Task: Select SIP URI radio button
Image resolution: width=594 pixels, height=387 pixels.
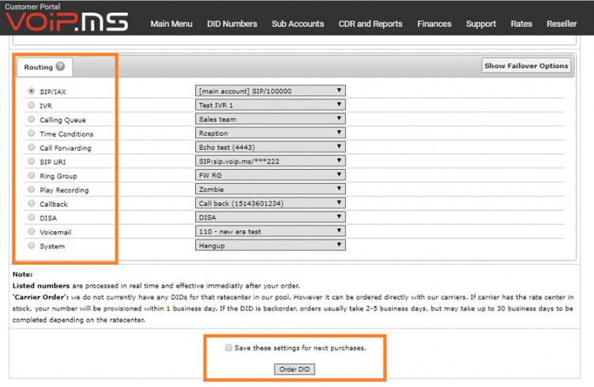Action: (32, 161)
